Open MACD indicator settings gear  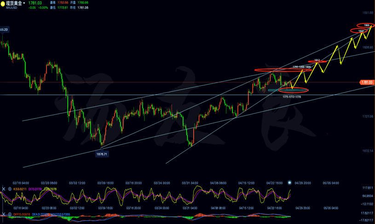tap(10, 214)
